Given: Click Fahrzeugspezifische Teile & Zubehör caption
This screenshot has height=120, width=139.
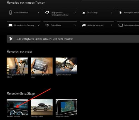Looking at the screenshot, I should coord(16,76).
